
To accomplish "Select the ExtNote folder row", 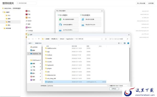I will (x=76, y=55).
